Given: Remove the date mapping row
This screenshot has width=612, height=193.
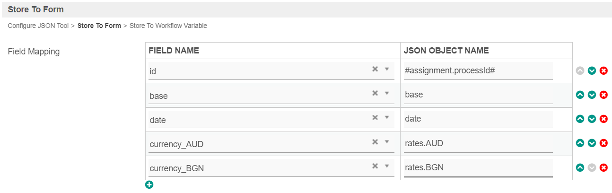Looking at the screenshot, I should coord(603,119).
